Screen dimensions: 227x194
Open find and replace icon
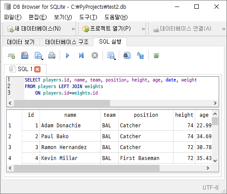pos(140,55)
